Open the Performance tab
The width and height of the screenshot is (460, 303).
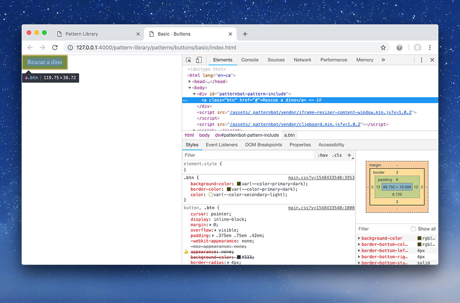pos(333,60)
